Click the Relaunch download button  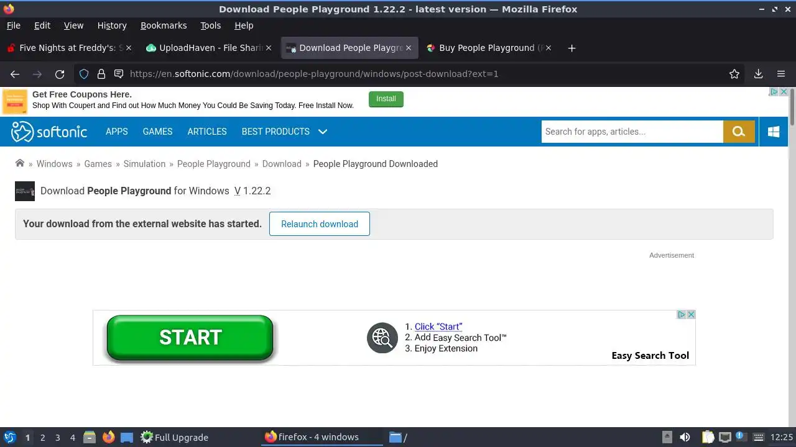coord(320,224)
